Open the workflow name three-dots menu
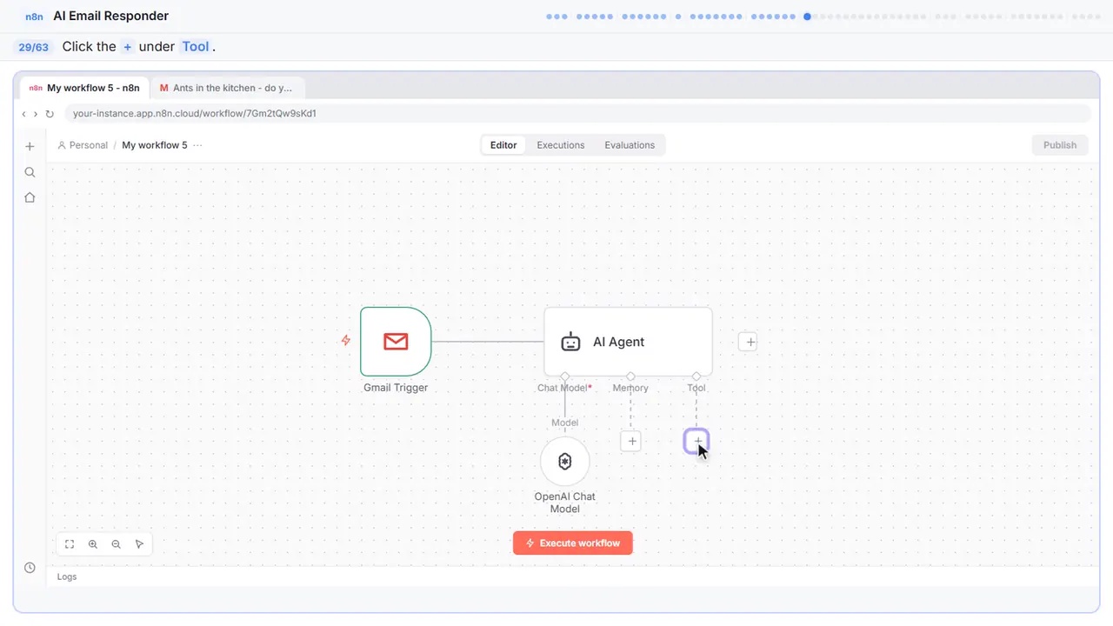 [198, 145]
